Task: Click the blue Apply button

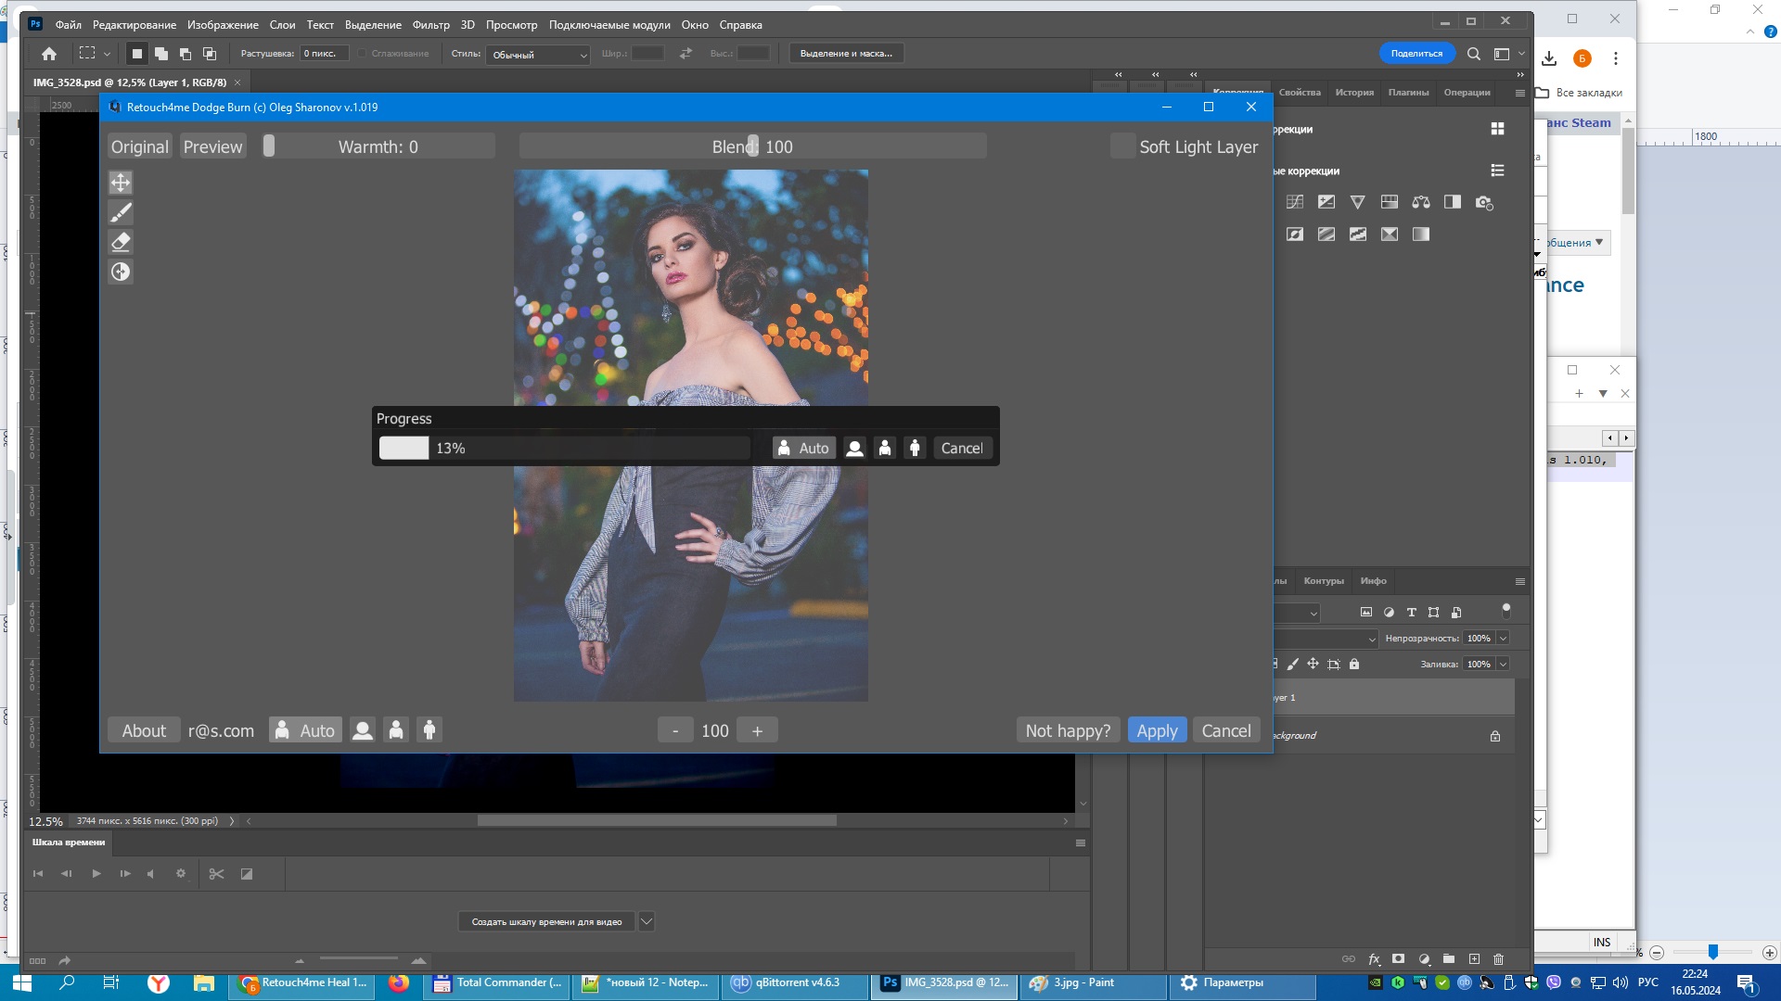Action: [1157, 730]
